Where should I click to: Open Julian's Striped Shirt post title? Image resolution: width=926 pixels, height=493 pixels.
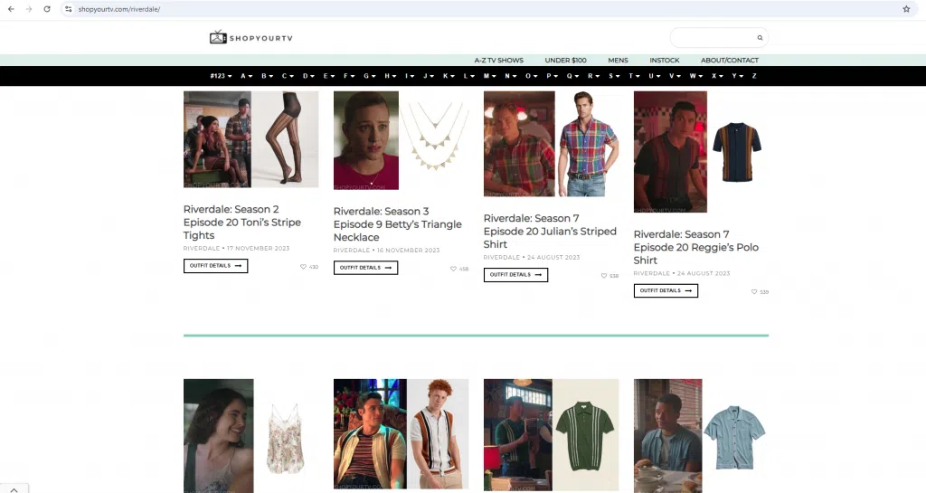(550, 232)
